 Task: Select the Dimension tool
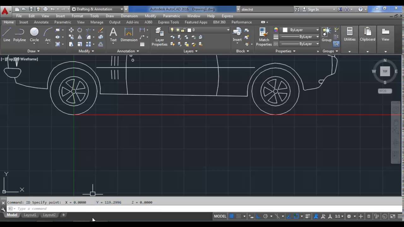[129, 35]
